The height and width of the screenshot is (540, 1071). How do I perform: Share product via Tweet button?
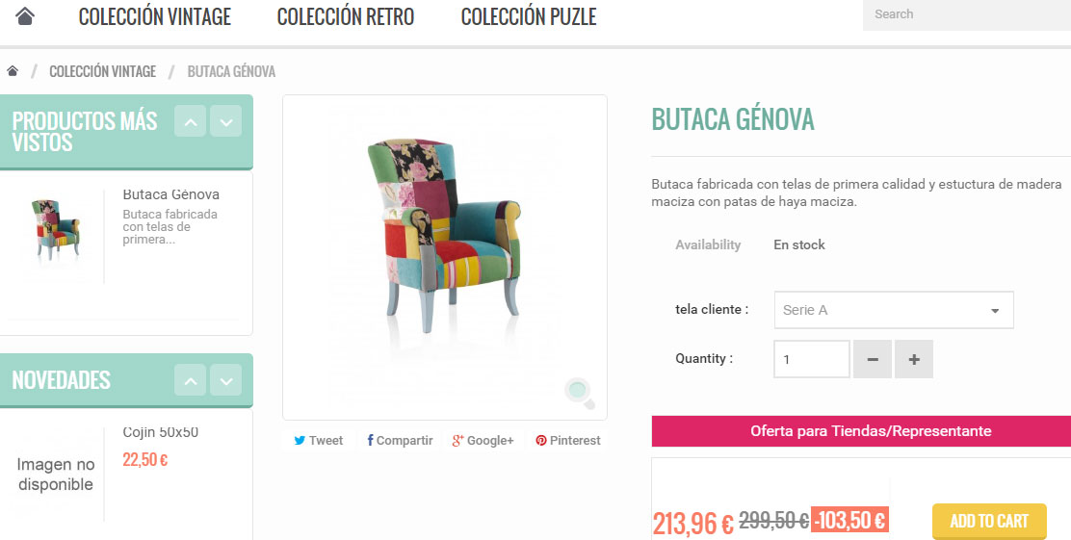coord(318,440)
